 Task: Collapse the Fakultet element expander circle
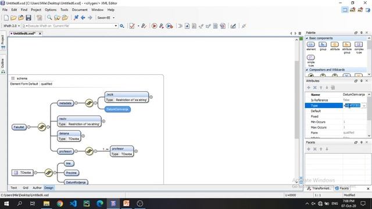point(28,127)
